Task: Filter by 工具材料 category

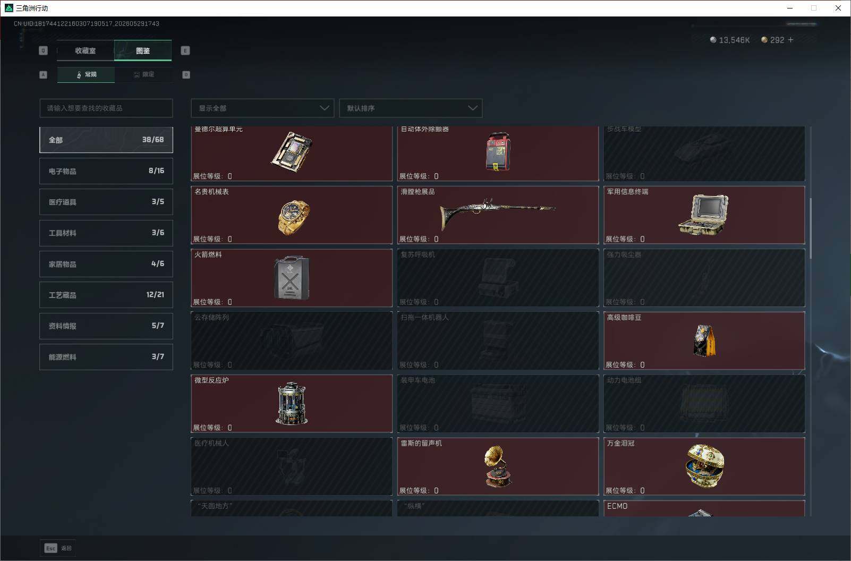Action: coord(106,233)
